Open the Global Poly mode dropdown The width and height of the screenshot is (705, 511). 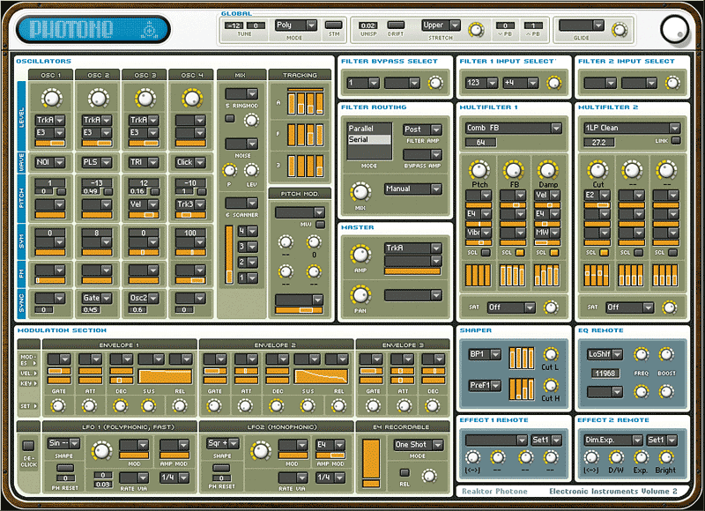(x=294, y=26)
